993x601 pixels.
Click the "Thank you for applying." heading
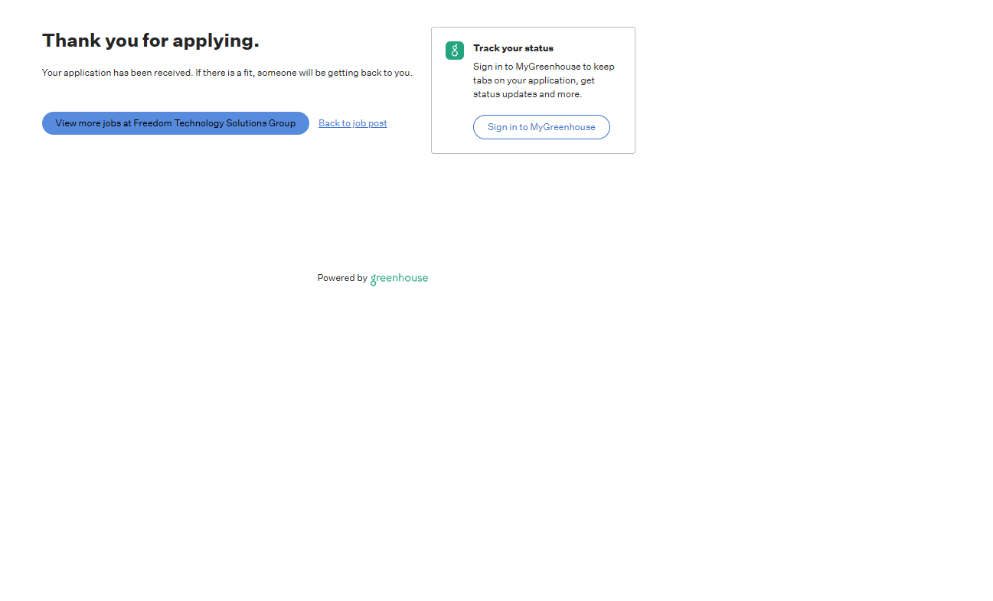151,41
